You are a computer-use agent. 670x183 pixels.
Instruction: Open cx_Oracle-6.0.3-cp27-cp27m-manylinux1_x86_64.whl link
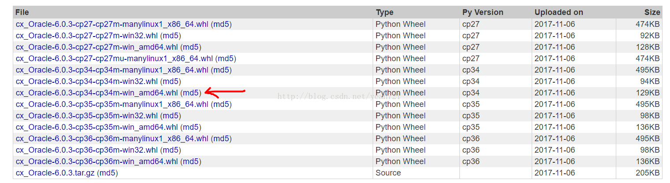(x=112, y=24)
